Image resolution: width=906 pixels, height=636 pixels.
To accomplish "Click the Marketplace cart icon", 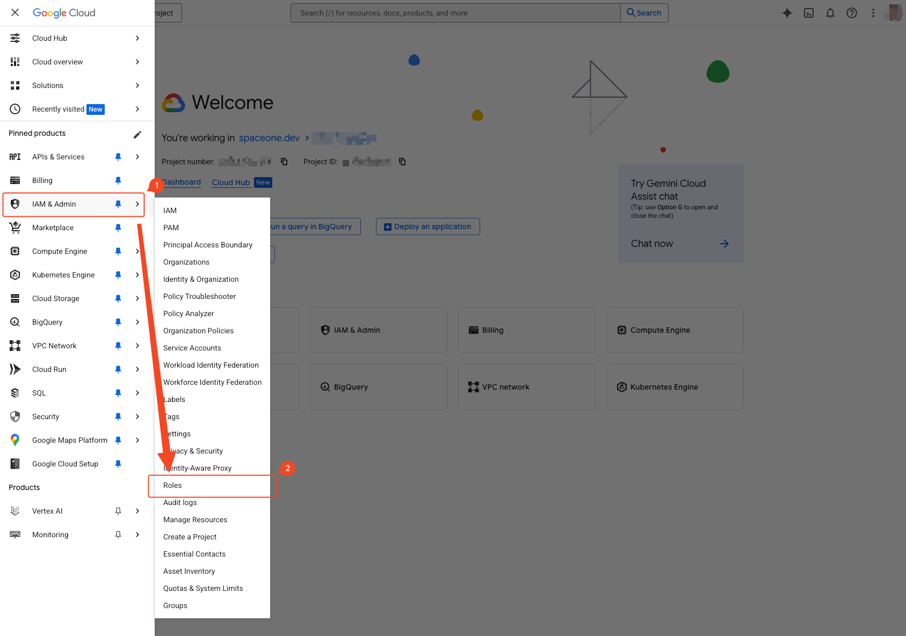I will [15, 228].
